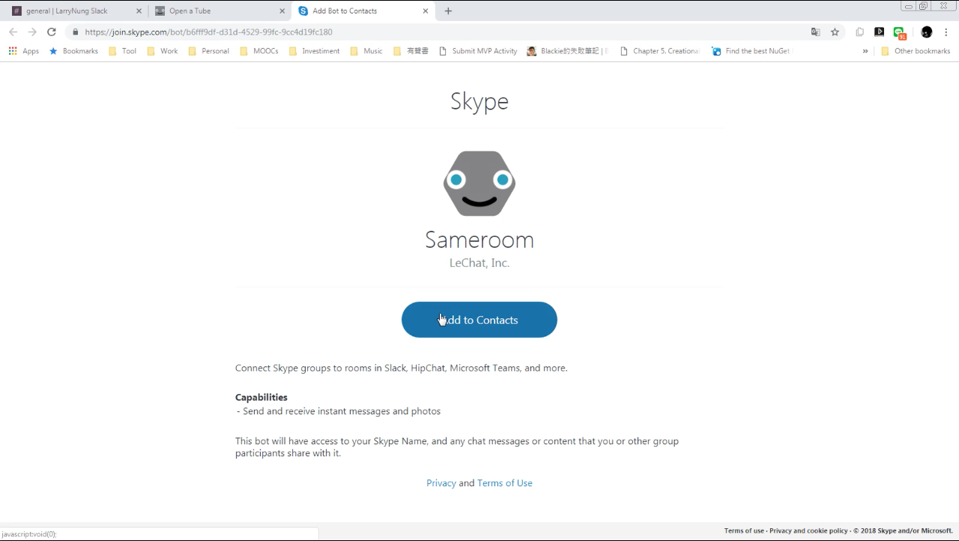This screenshot has height=541, width=959.
Task: Close the LarryNung Slack tab
Action: click(x=139, y=11)
